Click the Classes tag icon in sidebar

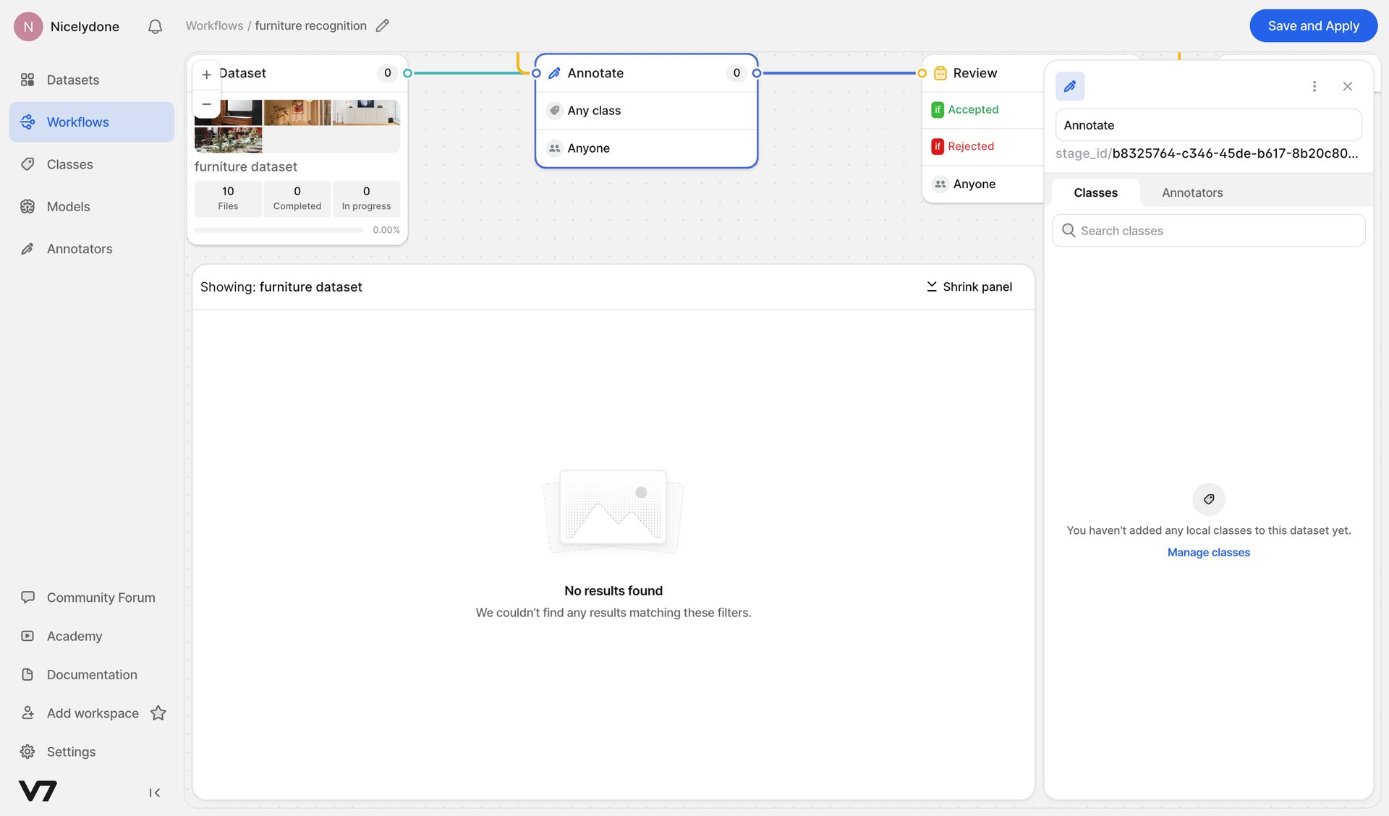coord(27,164)
